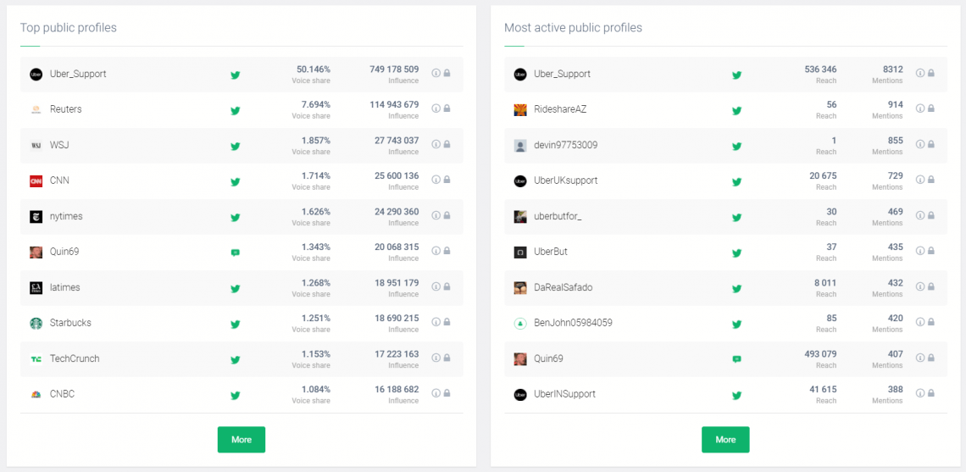
Task: Open the devin97753009 profile name
Action: (x=565, y=145)
